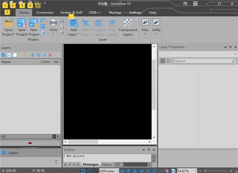Toggle auto-hide pin on Layer Properties panel

pos(230,47)
